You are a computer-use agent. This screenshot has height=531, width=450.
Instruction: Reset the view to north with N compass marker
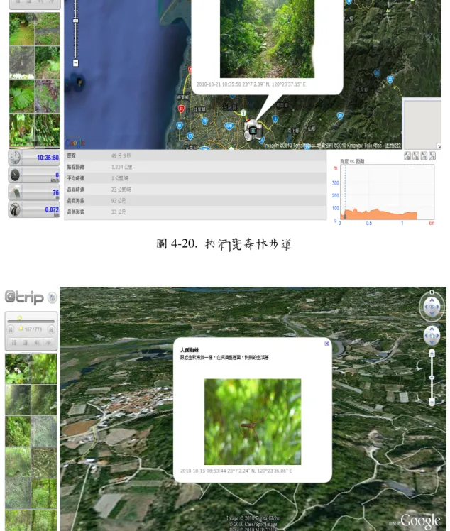432,292
